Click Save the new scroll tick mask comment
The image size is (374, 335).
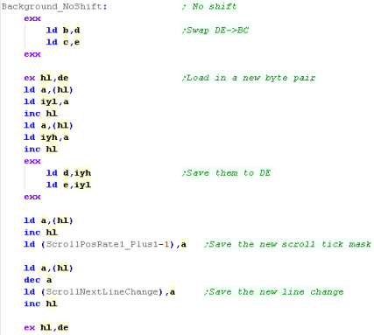(x=288, y=244)
